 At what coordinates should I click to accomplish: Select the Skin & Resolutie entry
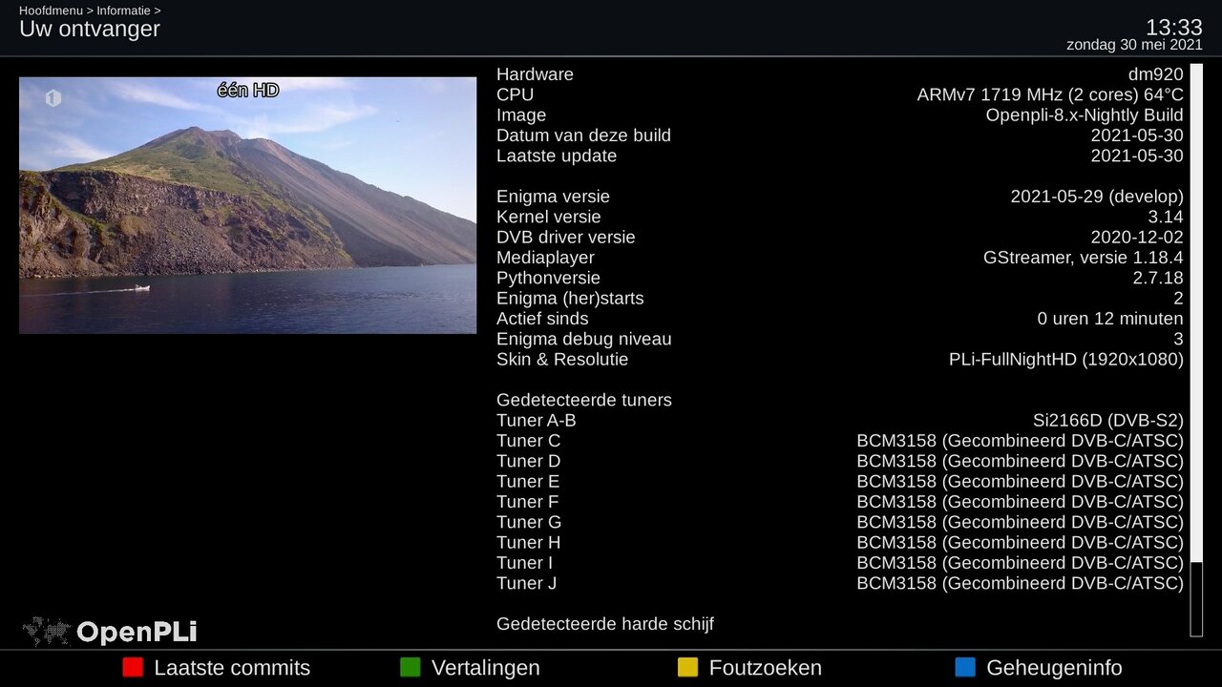[839, 360]
